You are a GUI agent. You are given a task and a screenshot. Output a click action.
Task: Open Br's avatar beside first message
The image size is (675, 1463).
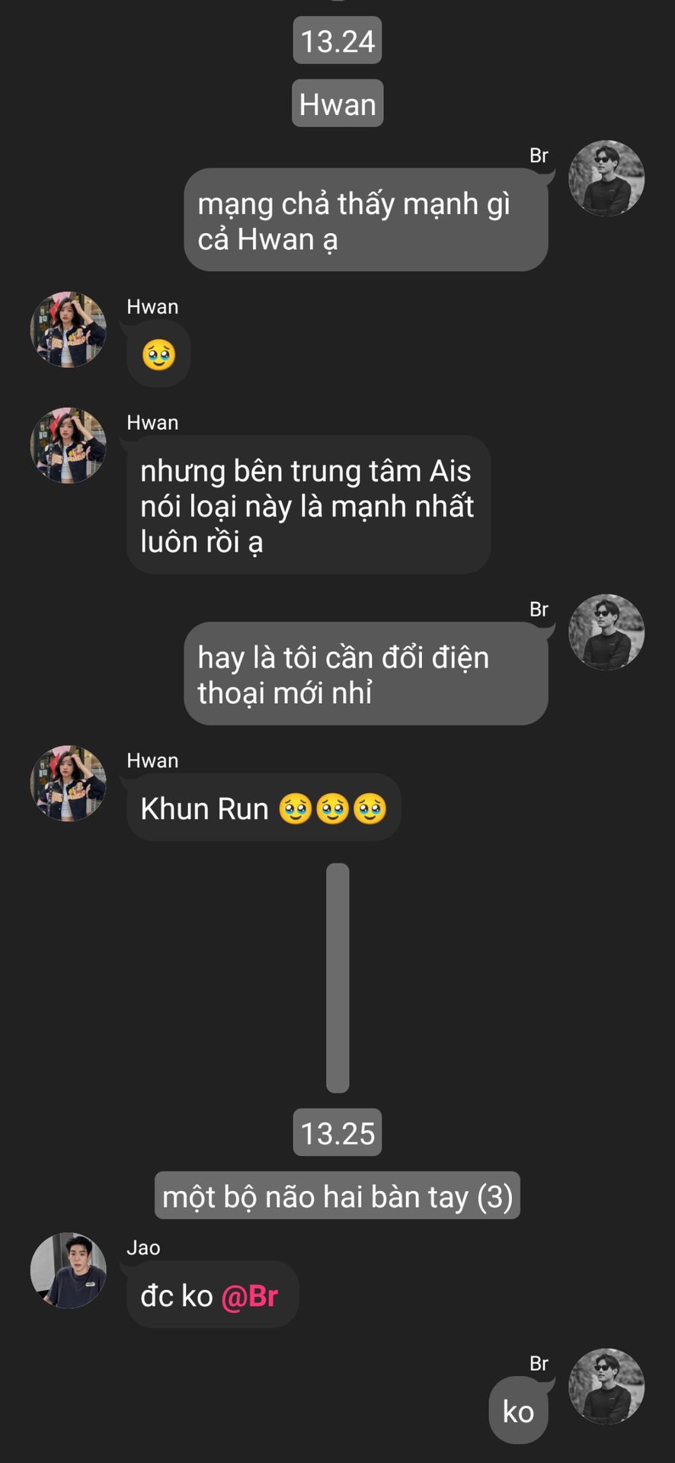(606, 178)
